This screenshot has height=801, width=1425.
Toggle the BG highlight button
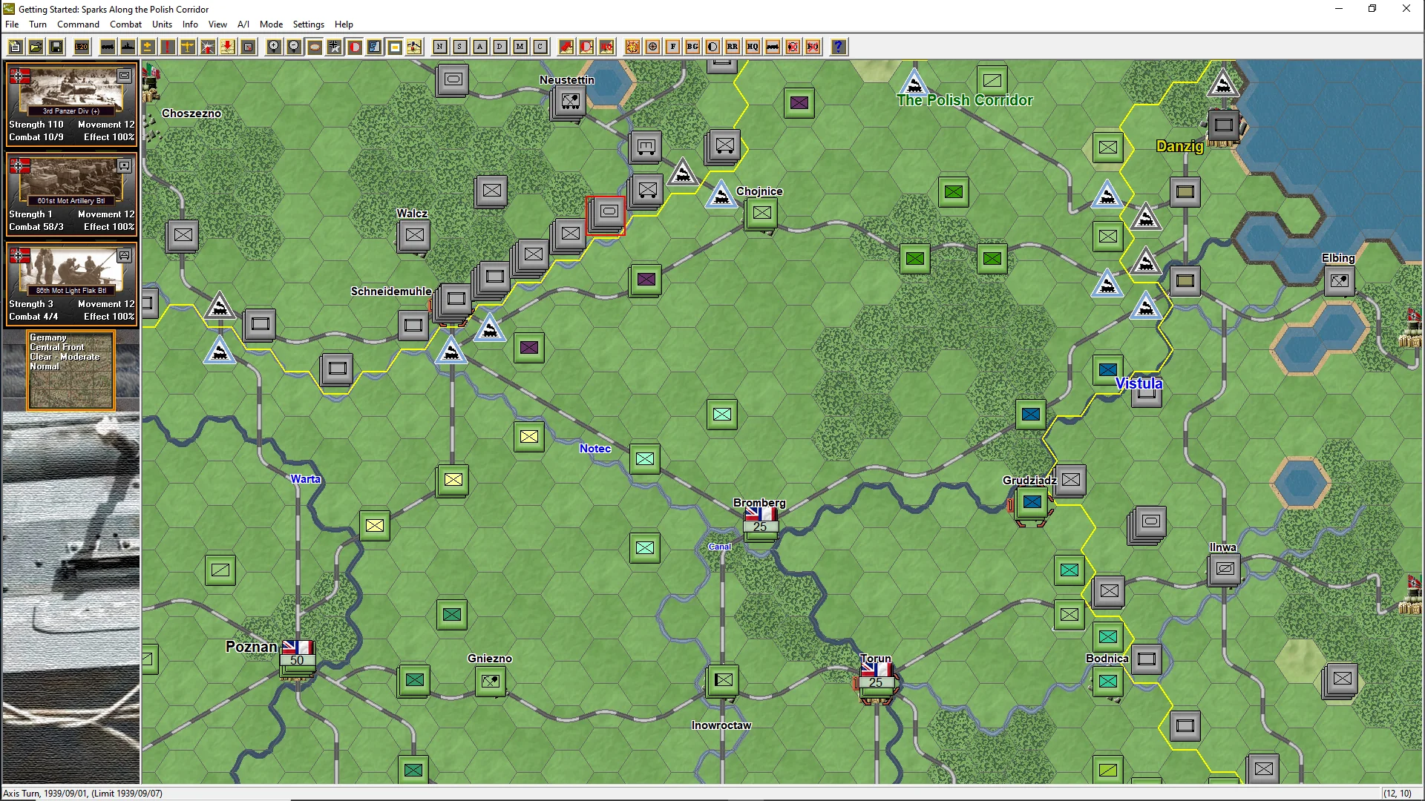[x=692, y=47]
